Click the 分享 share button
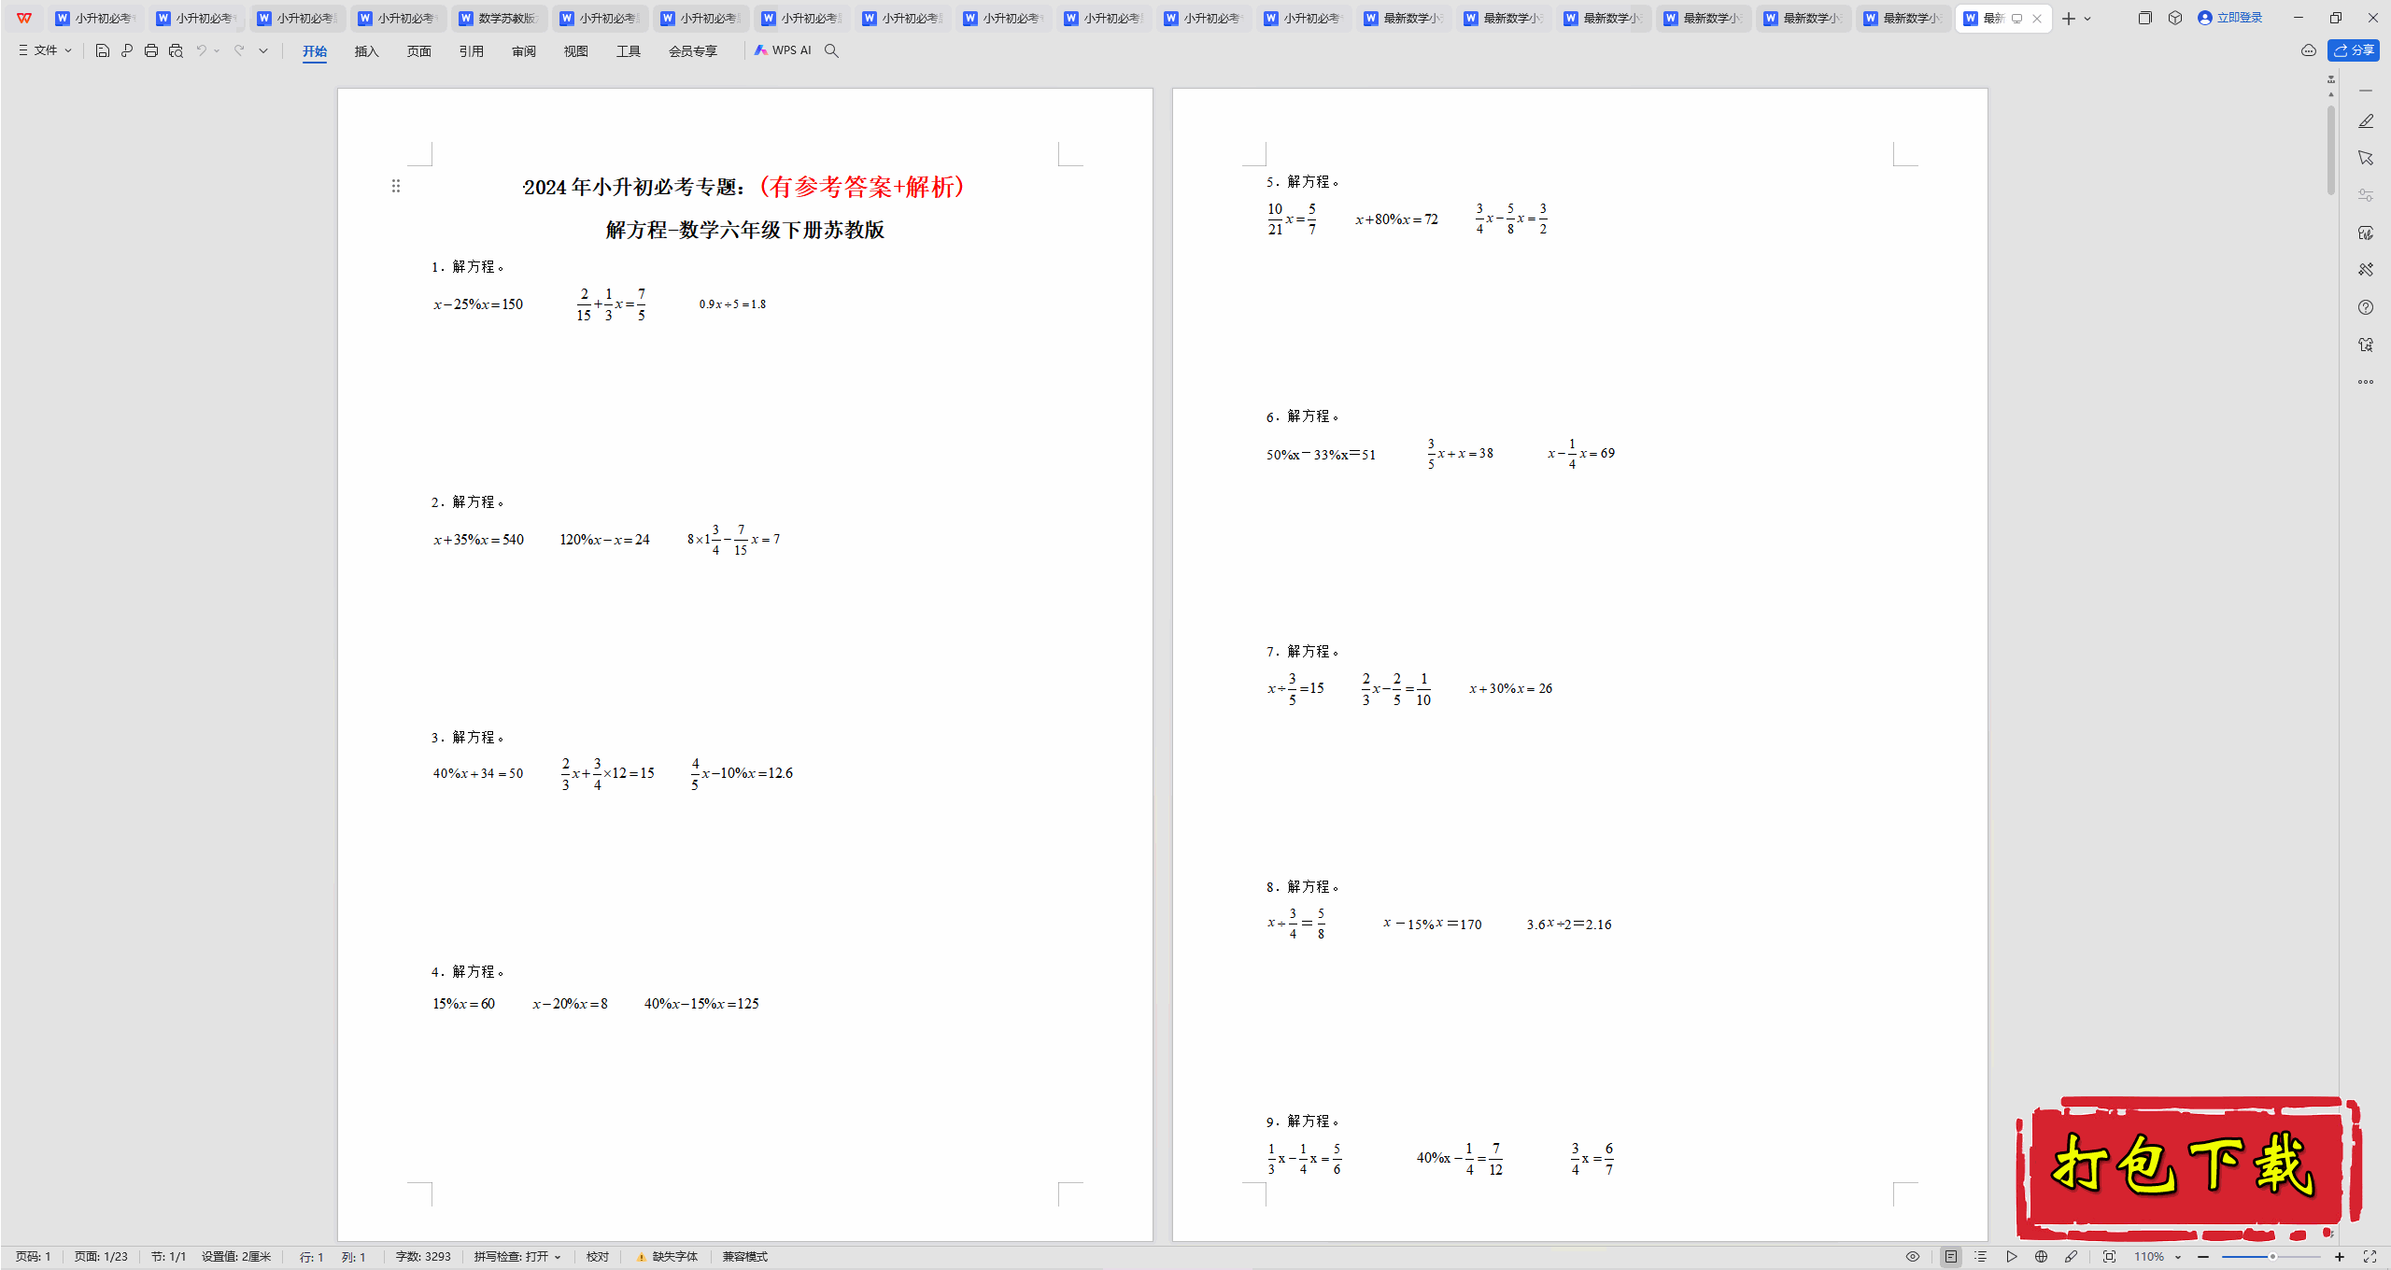The width and height of the screenshot is (2391, 1270). pos(2354,50)
